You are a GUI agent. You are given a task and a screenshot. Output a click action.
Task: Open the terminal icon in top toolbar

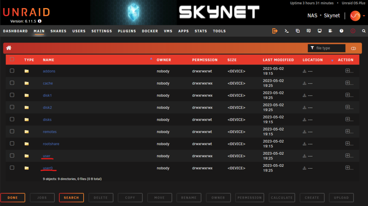[x=287, y=31]
